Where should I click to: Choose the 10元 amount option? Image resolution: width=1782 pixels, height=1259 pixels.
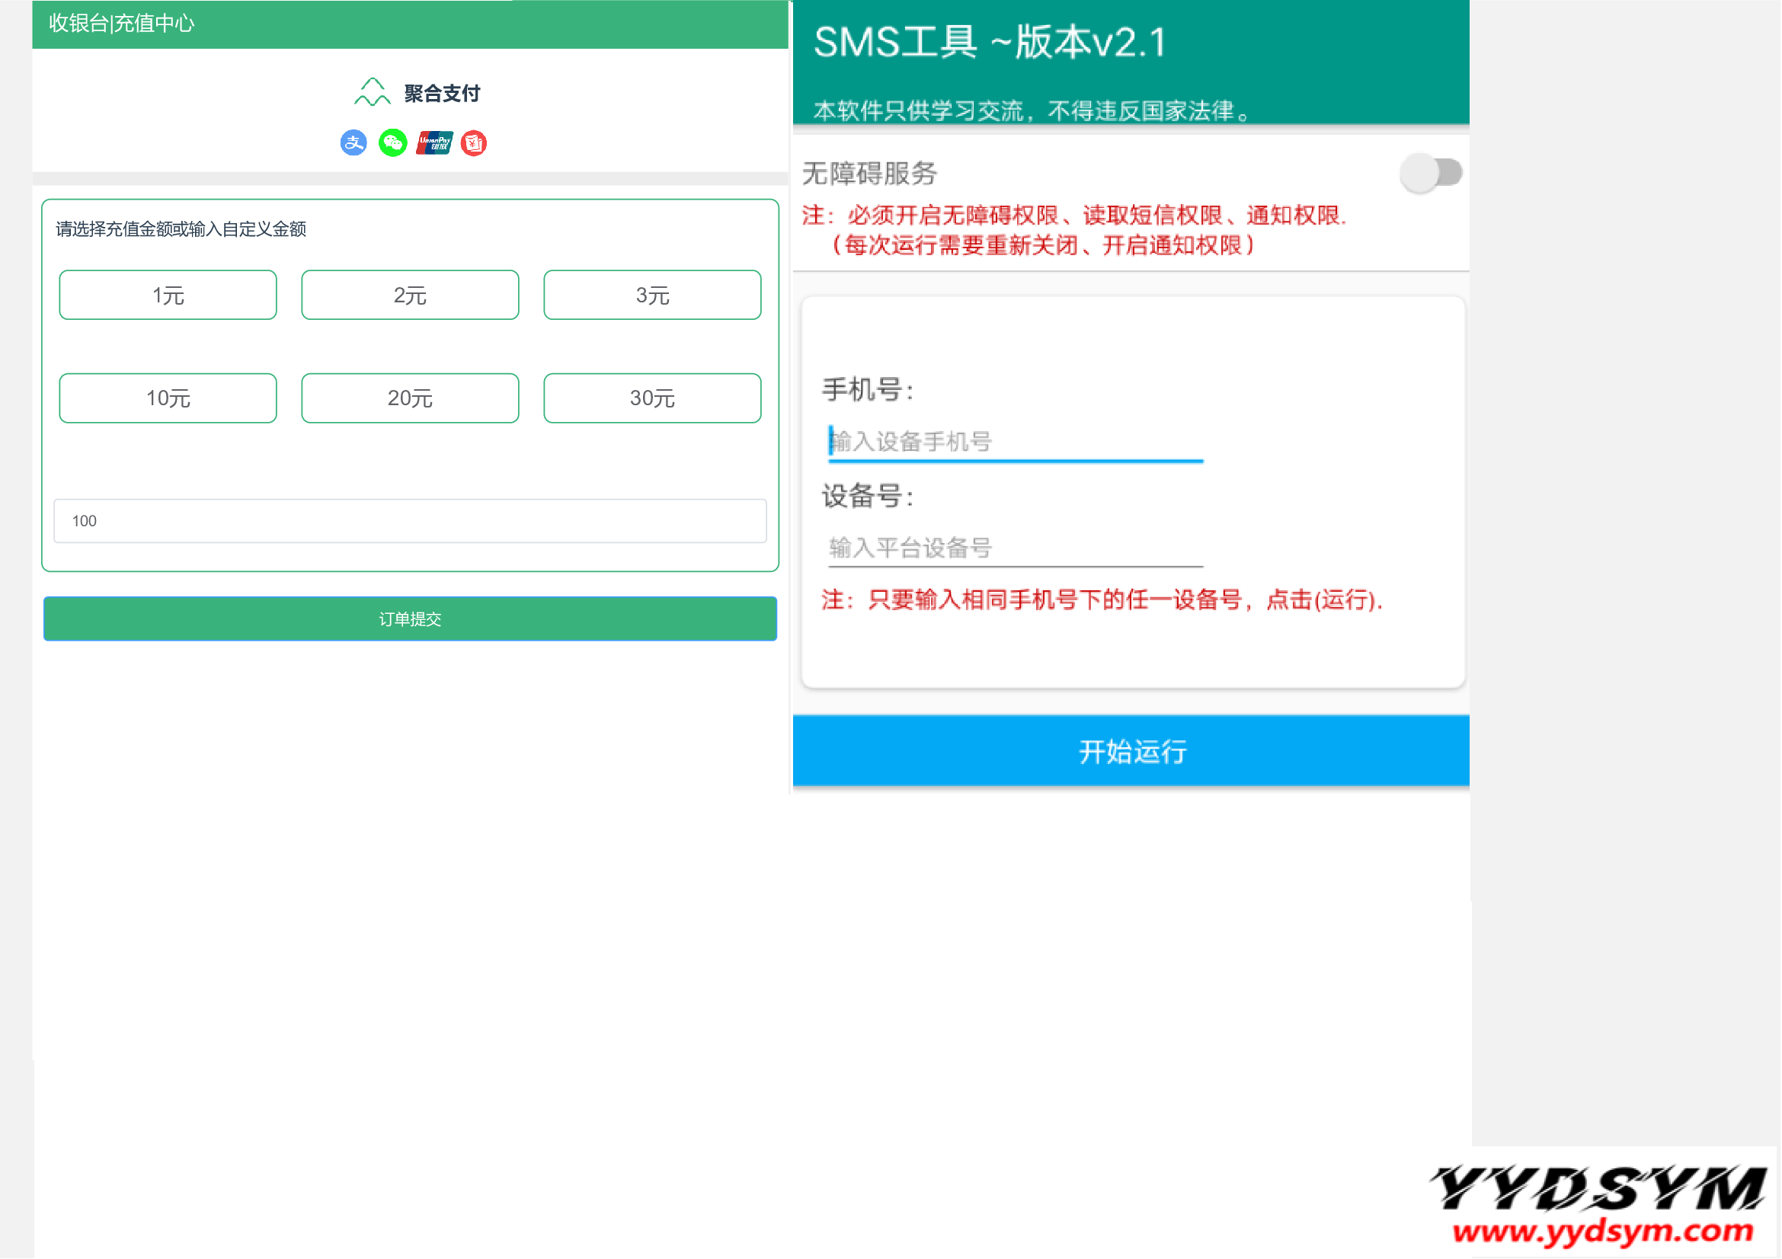[168, 398]
